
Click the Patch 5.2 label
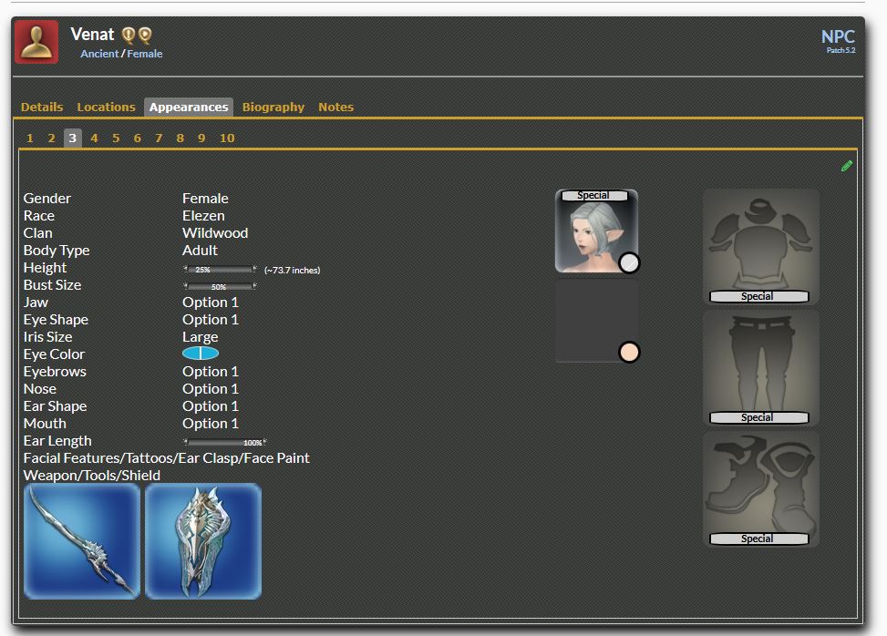click(841, 50)
